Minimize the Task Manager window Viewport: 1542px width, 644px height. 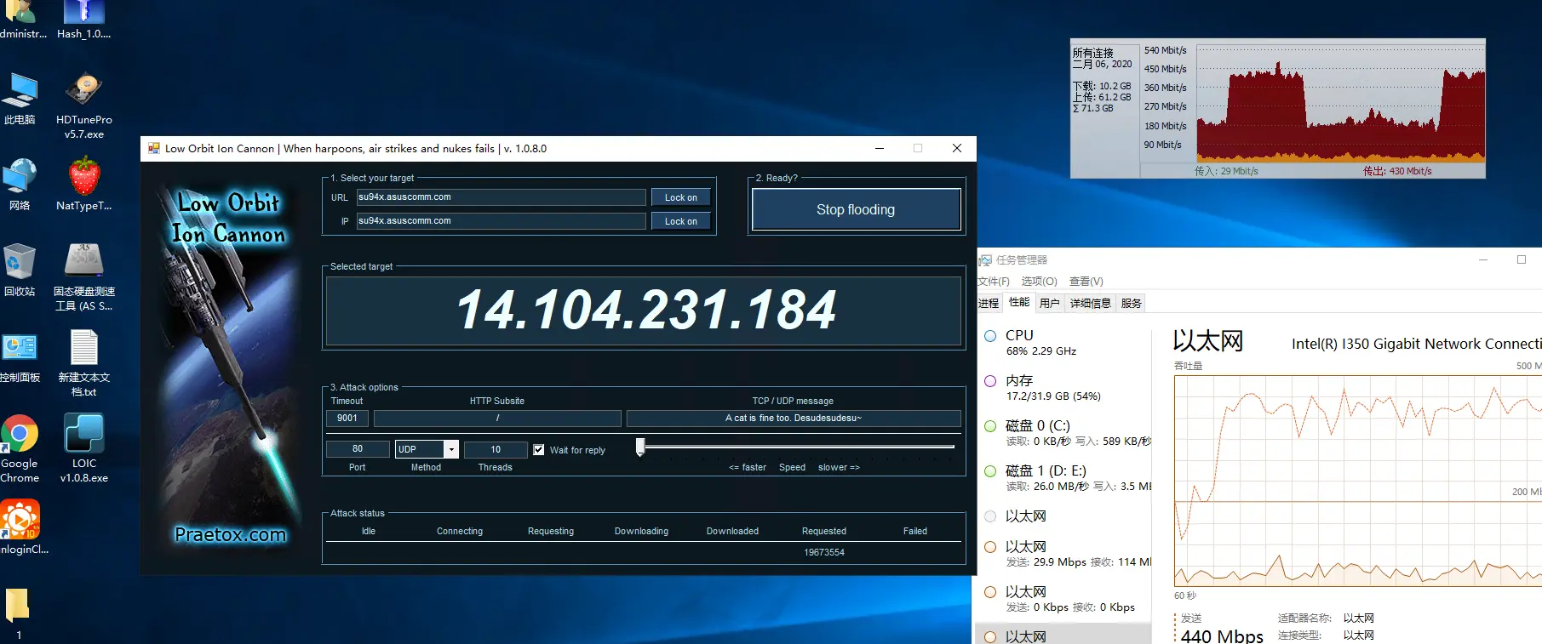point(1483,259)
